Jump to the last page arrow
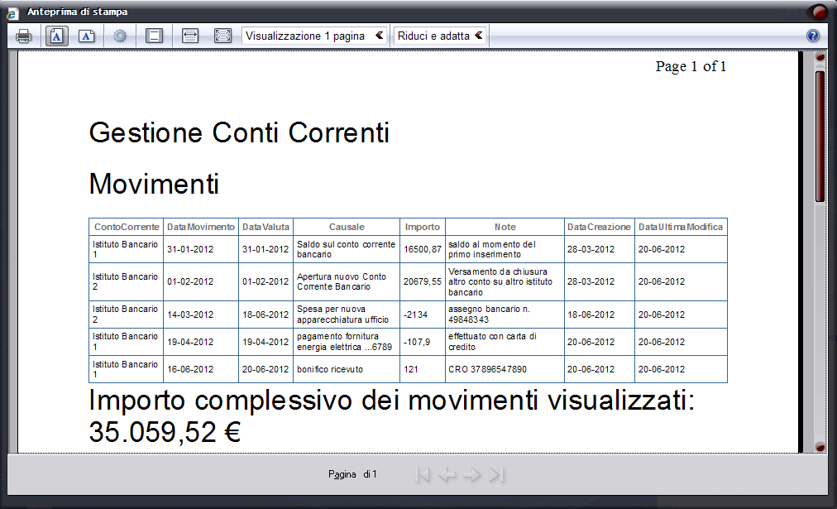This screenshot has height=509, width=837. pyautogui.click(x=496, y=474)
